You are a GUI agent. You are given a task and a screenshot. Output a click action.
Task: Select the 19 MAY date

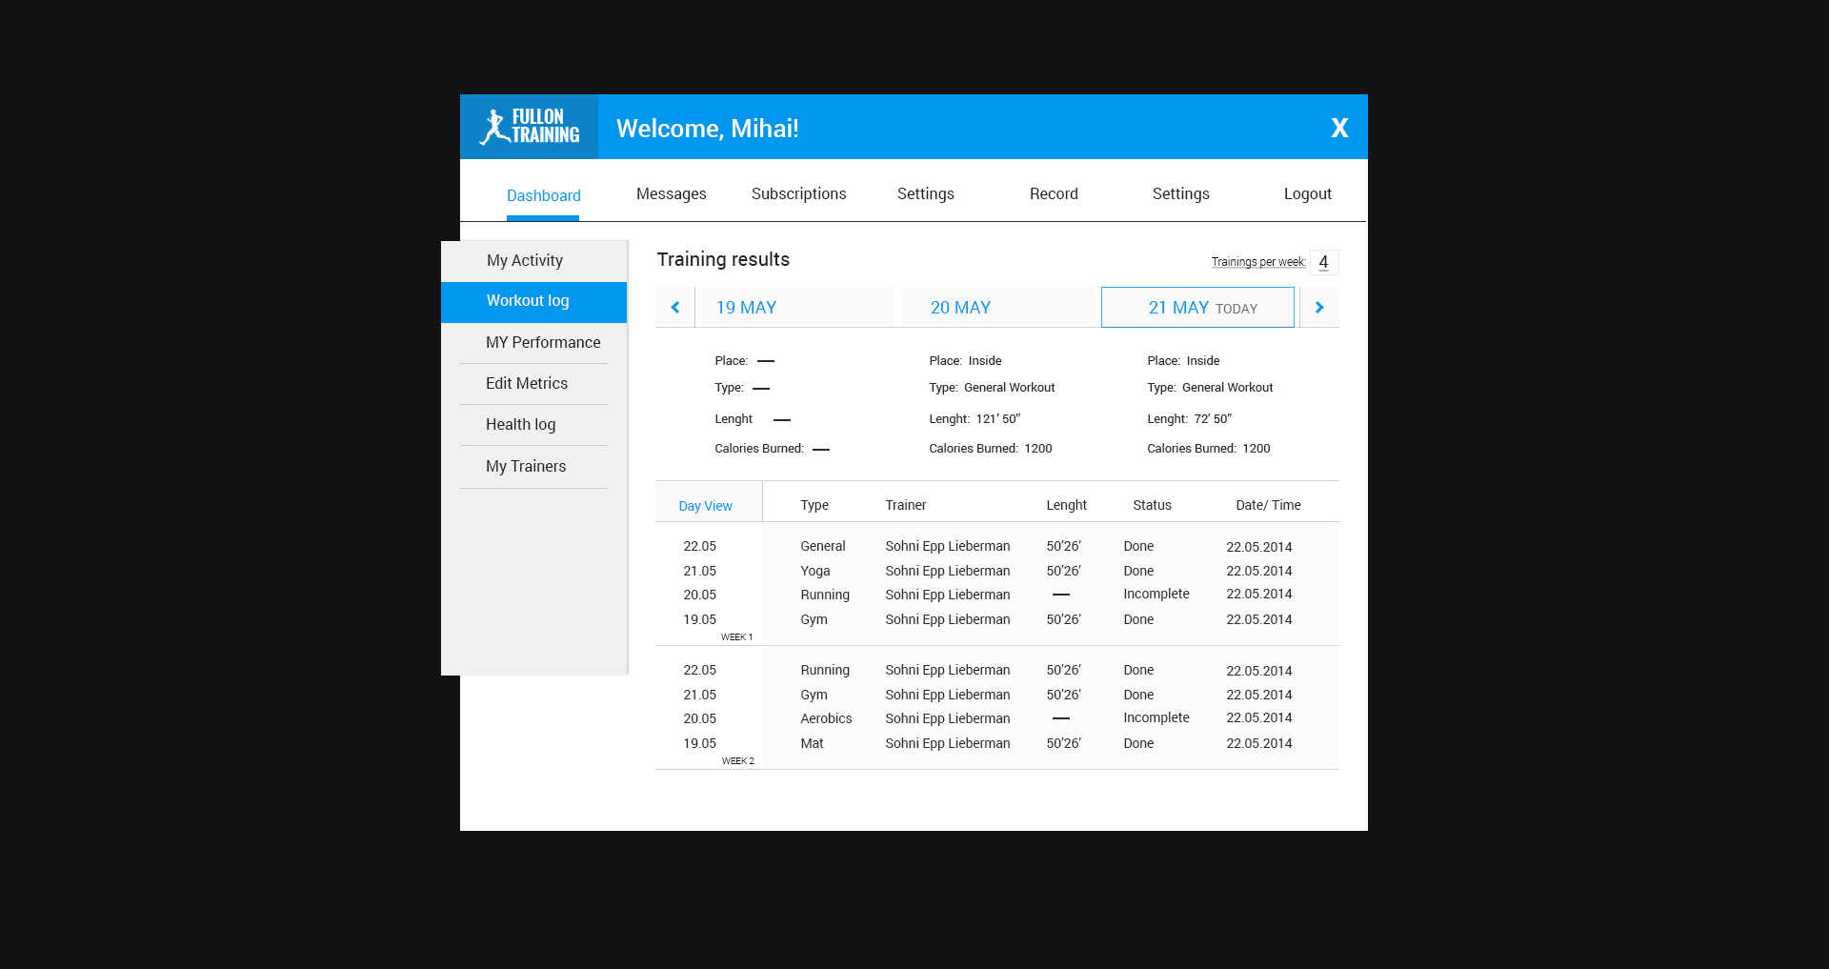pyautogui.click(x=746, y=308)
